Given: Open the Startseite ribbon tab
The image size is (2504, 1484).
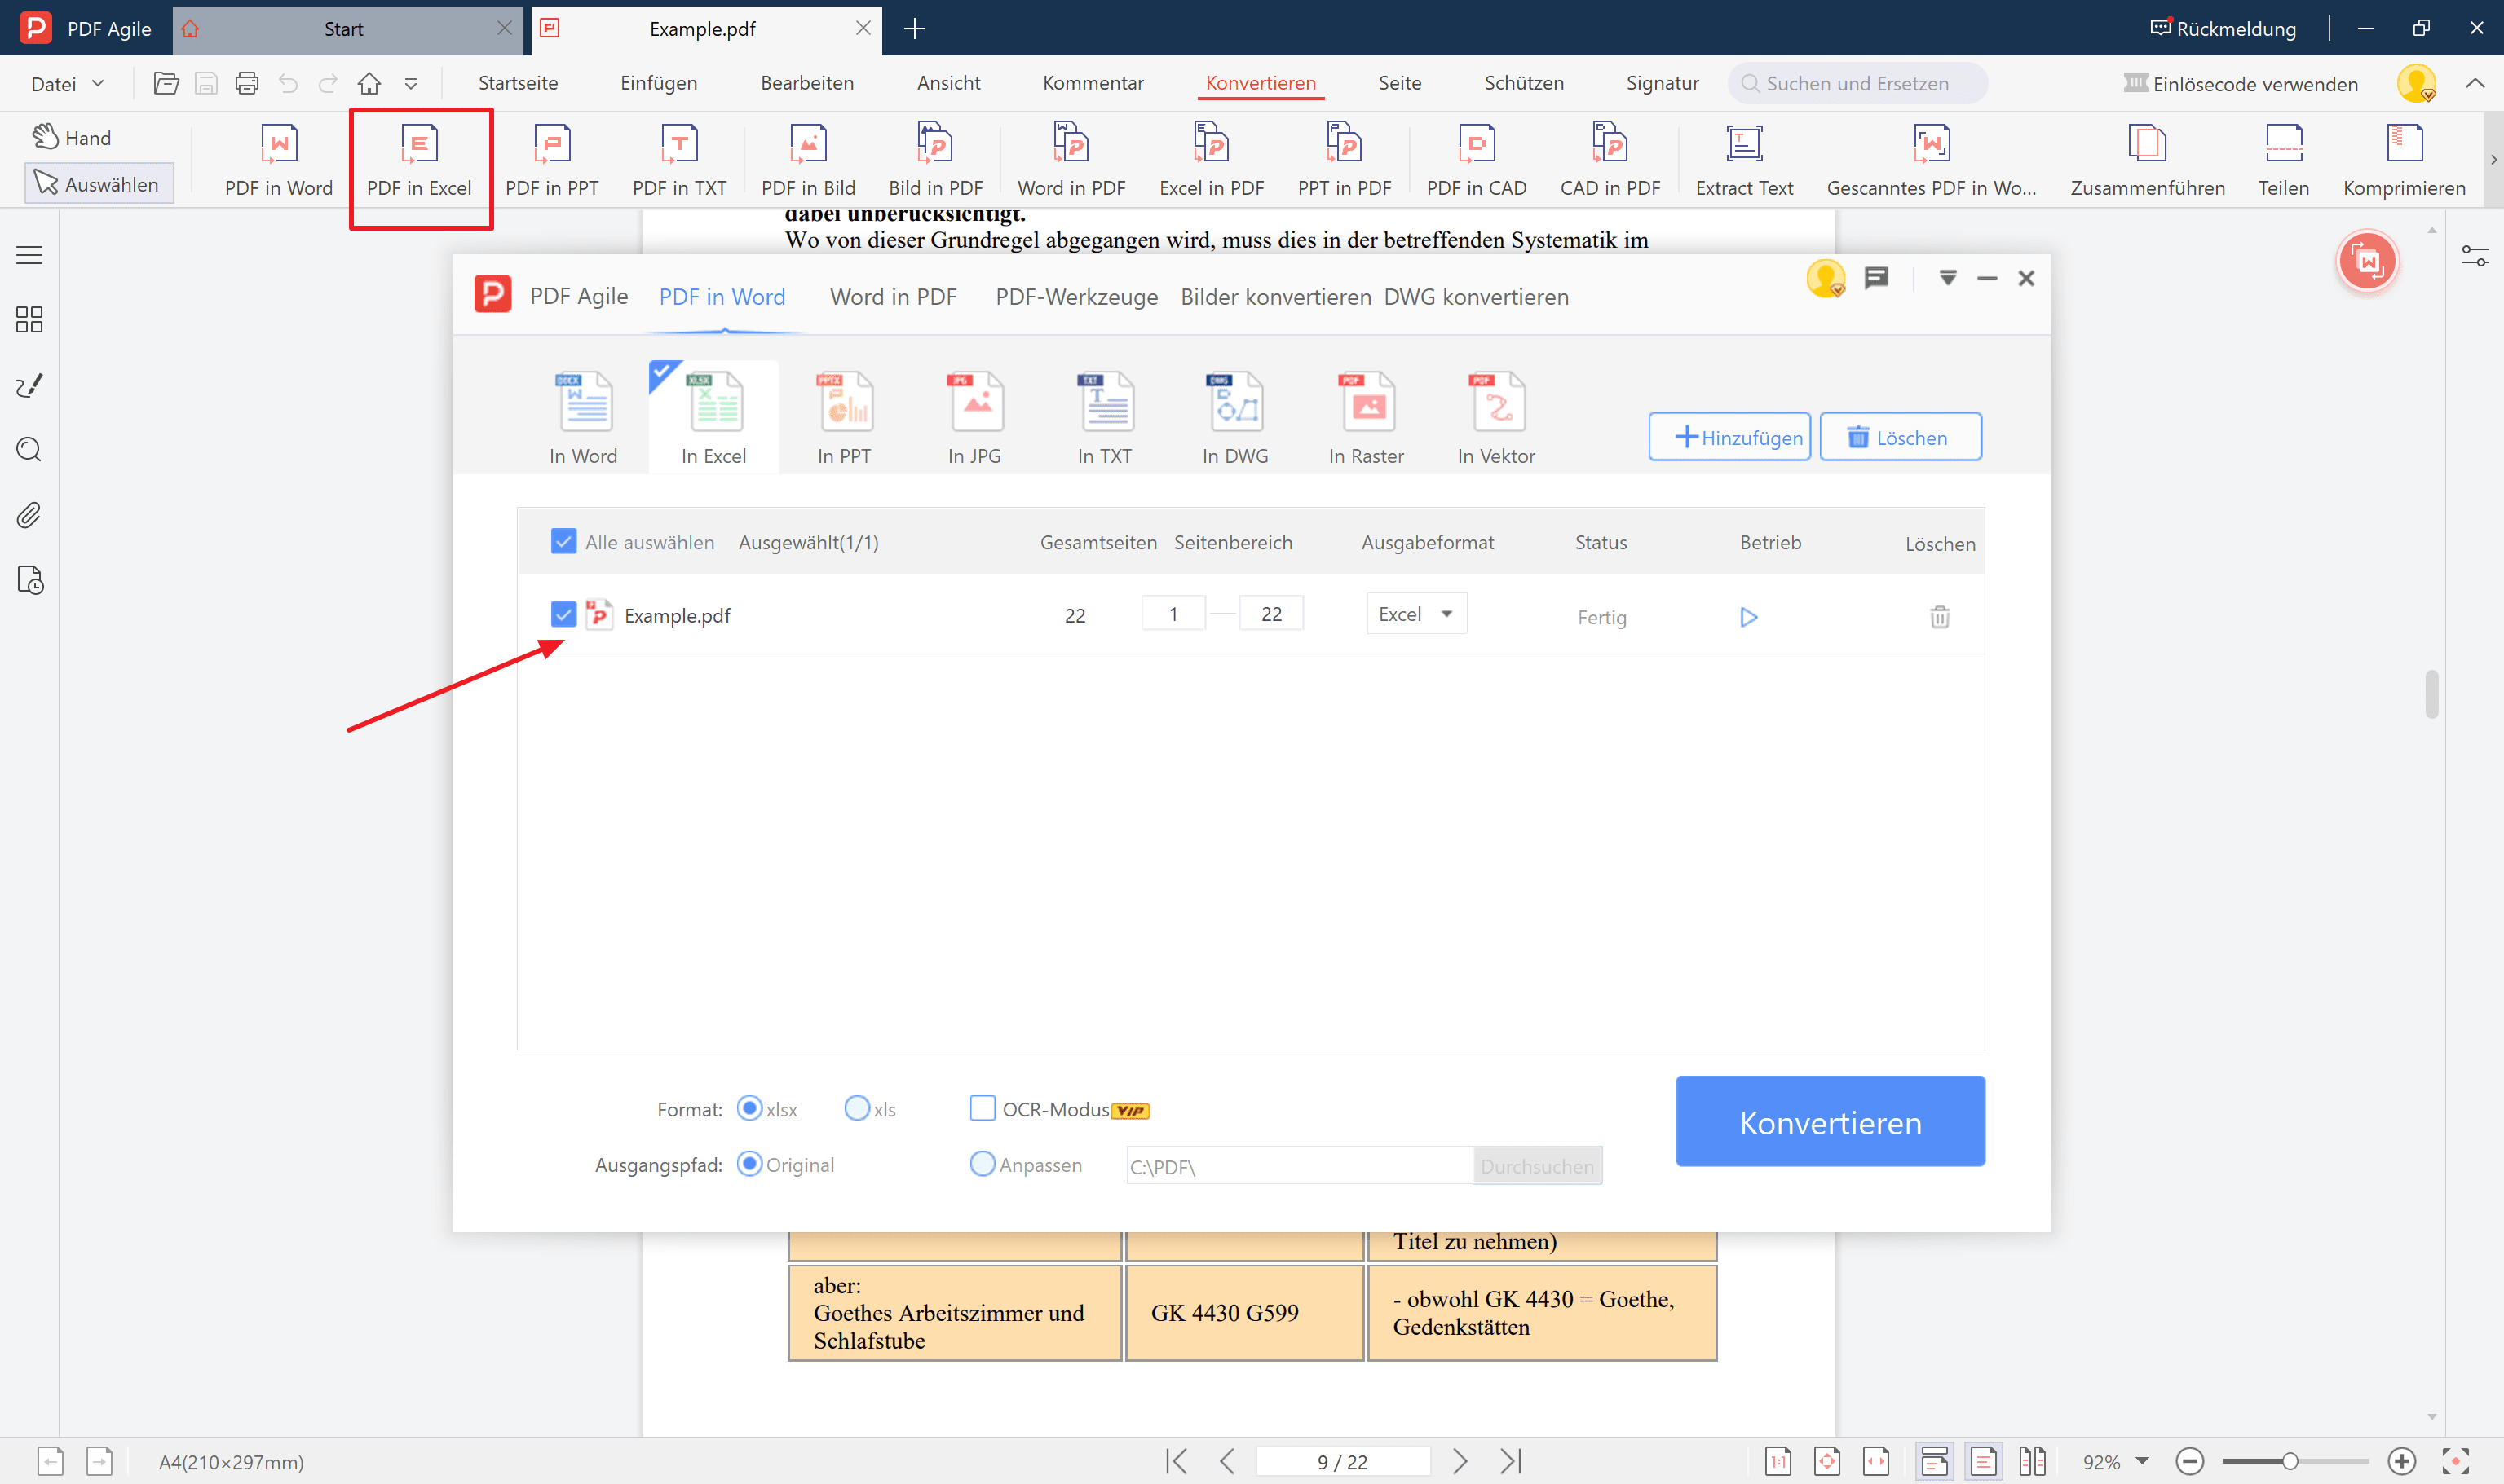Looking at the screenshot, I should tap(519, 83).
